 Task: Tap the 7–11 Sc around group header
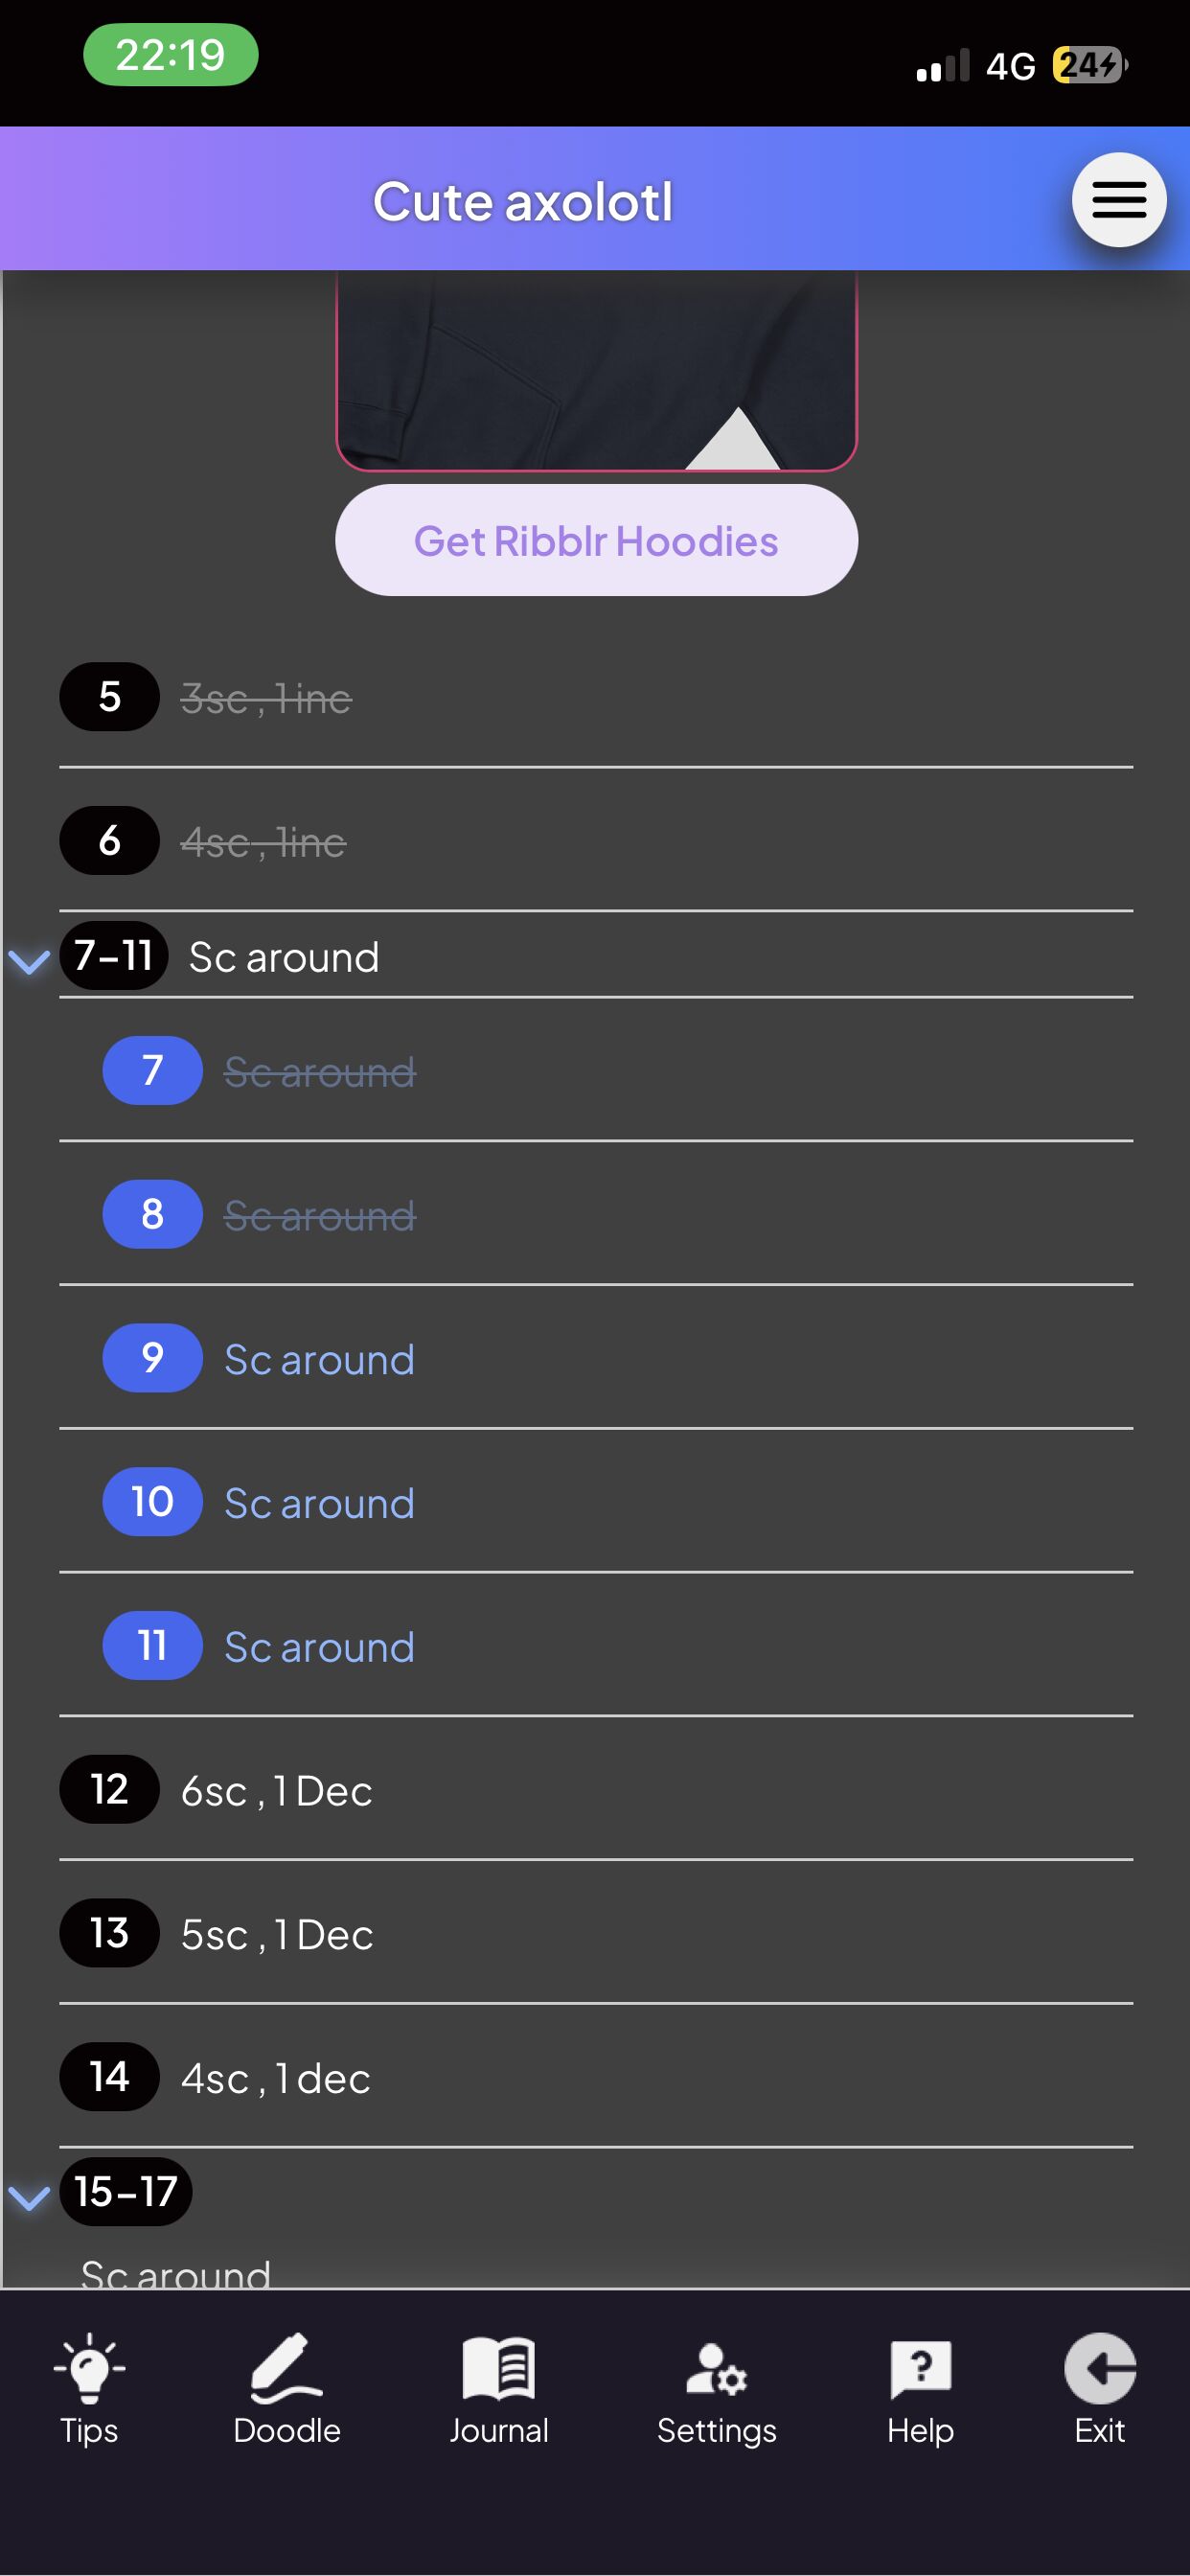[x=284, y=958]
